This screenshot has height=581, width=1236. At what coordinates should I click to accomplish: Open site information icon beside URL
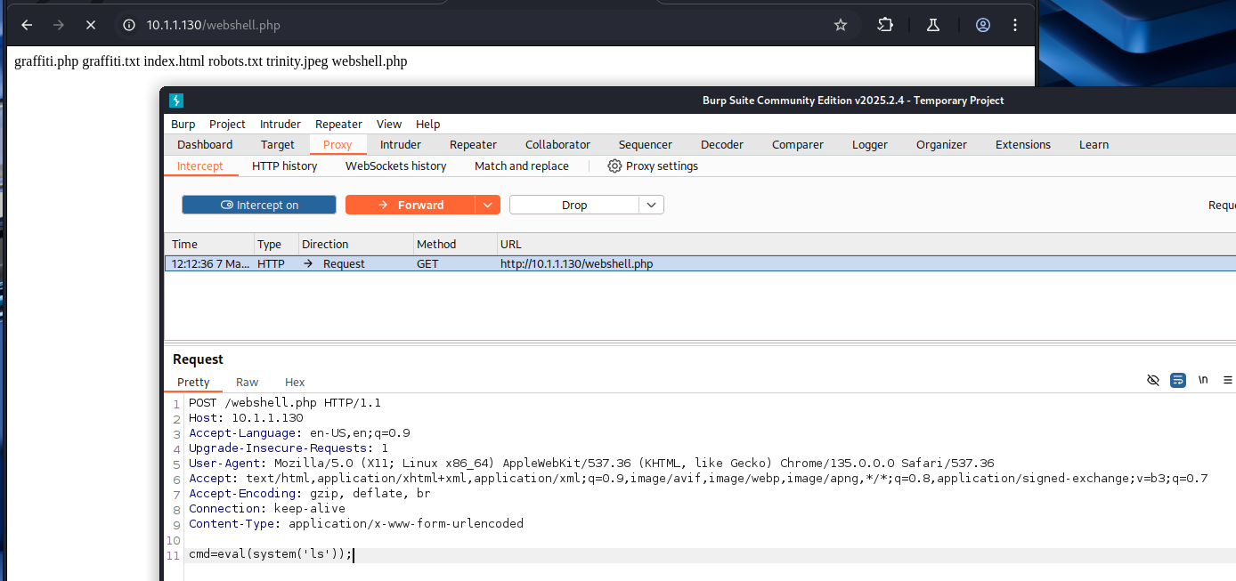pos(129,25)
